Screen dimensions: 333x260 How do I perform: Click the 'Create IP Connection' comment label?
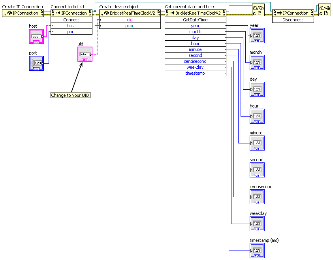click(x=23, y=7)
